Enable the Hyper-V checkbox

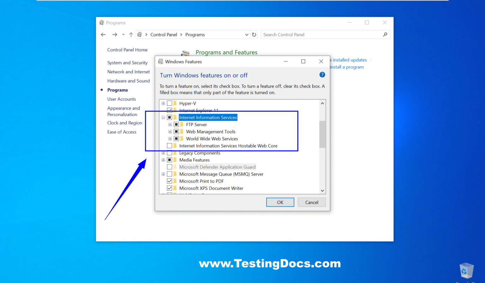[170, 103]
